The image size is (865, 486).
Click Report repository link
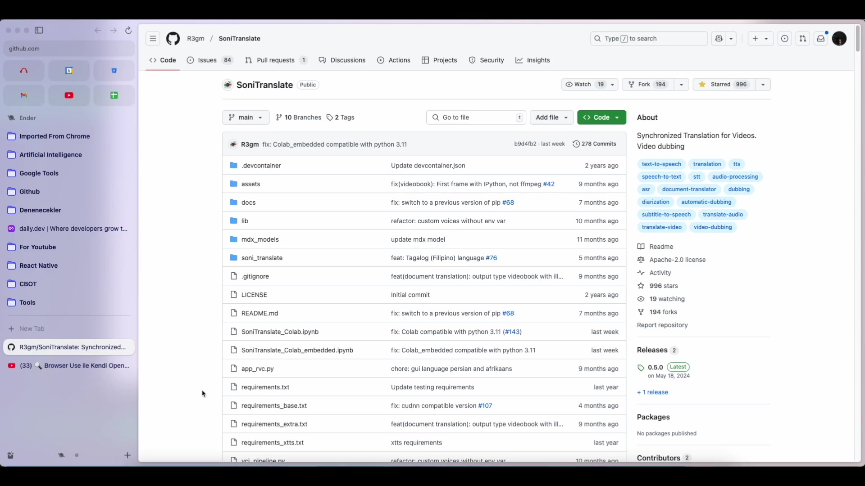pyautogui.click(x=662, y=325)
